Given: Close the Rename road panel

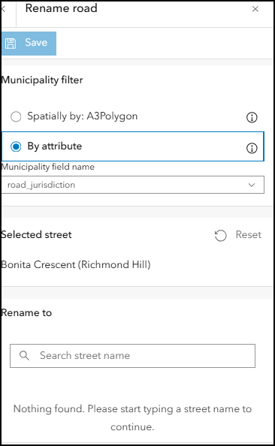Looking at the screenshot, I should (x=255, y=9).
